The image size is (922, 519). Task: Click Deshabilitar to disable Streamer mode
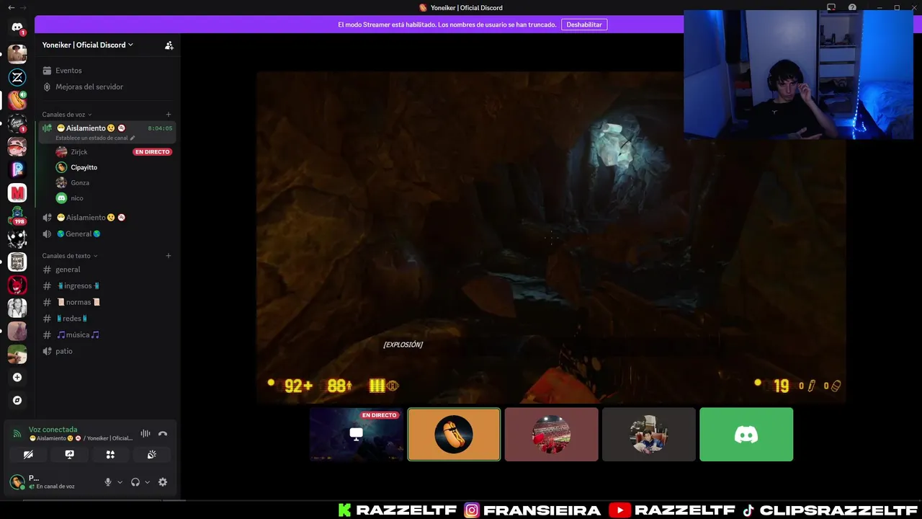(x=584, y=25)
